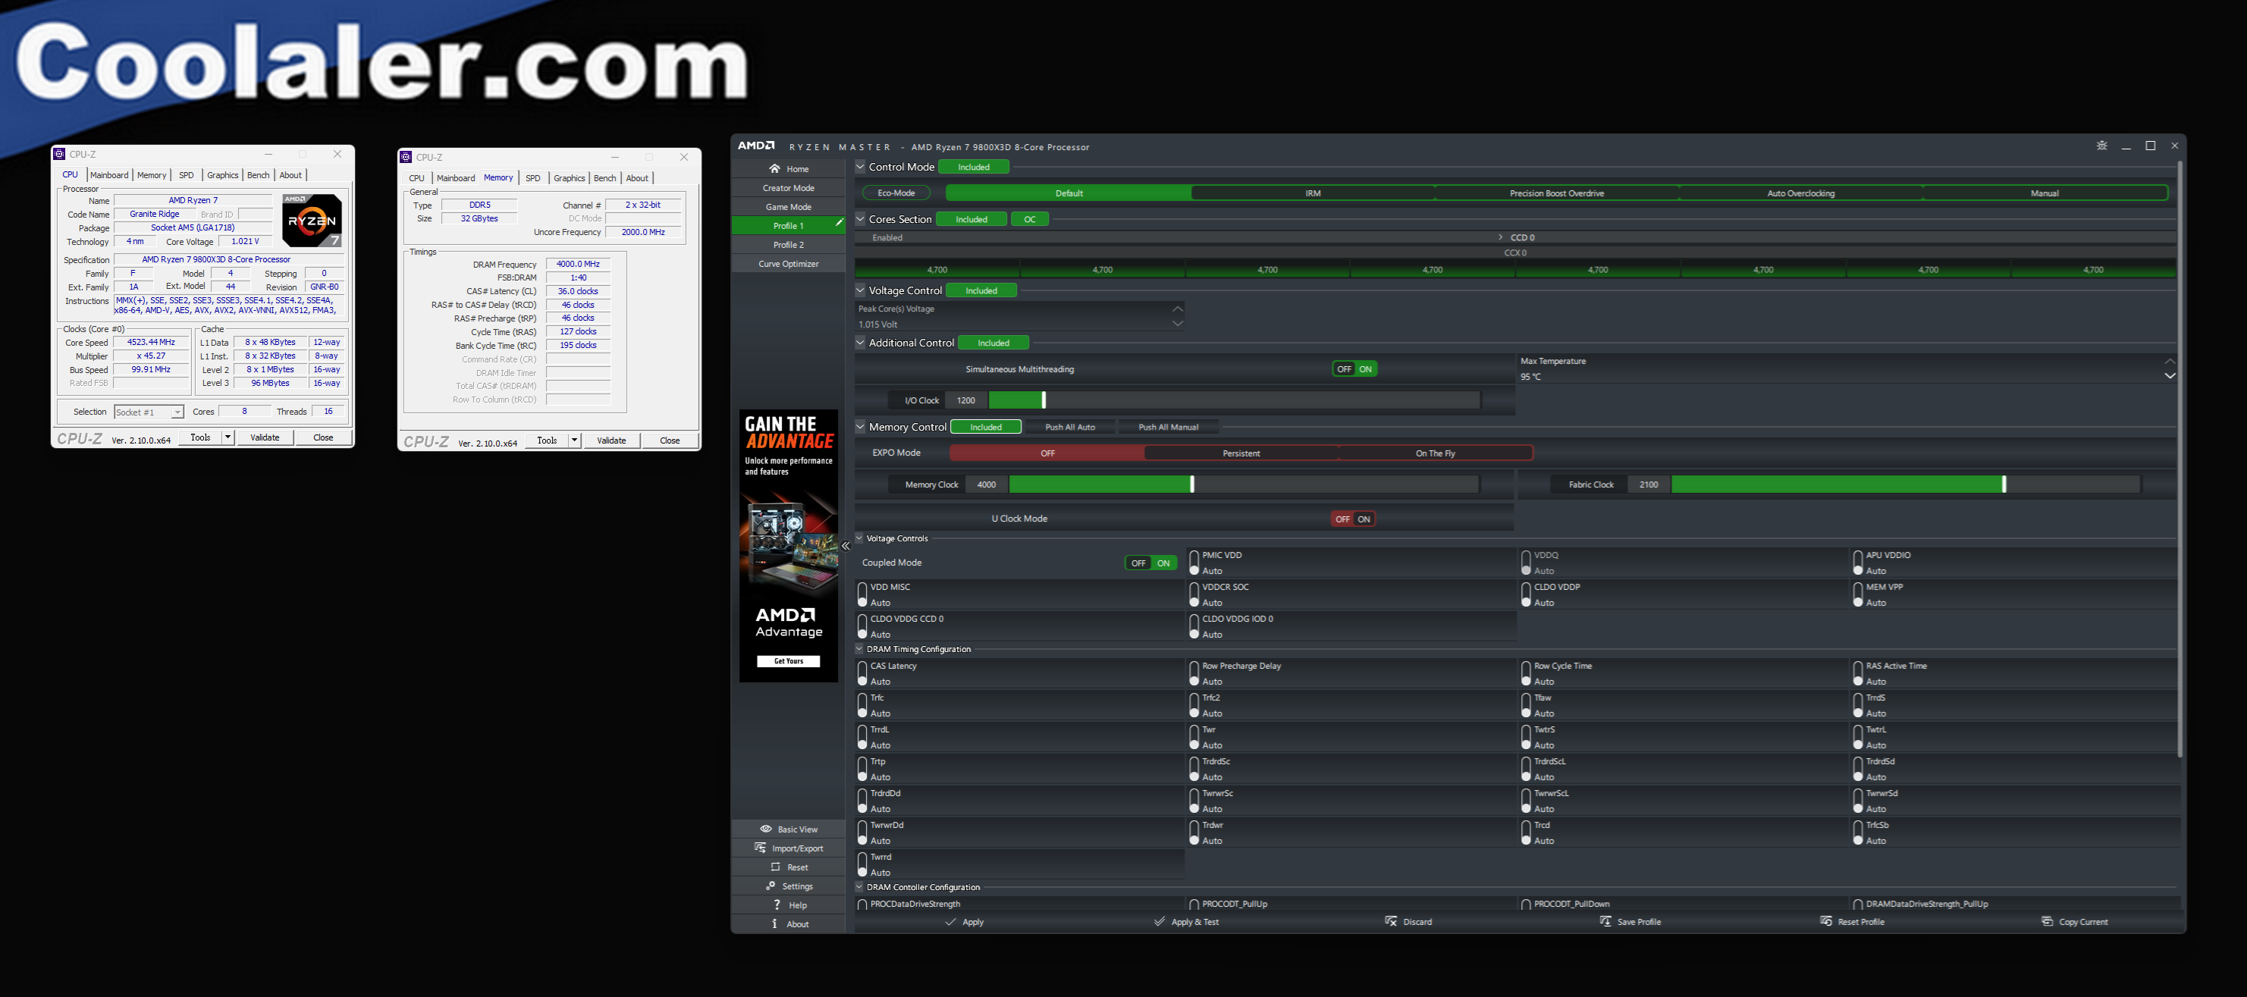This screenshot has height=997, width=2247.
Task: Collapse the Memory Control section
Action: (860, 427)
